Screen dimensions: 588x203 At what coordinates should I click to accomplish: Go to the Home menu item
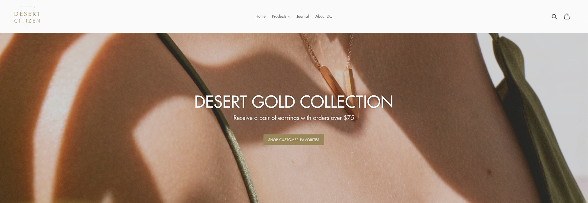click(260, 16)
